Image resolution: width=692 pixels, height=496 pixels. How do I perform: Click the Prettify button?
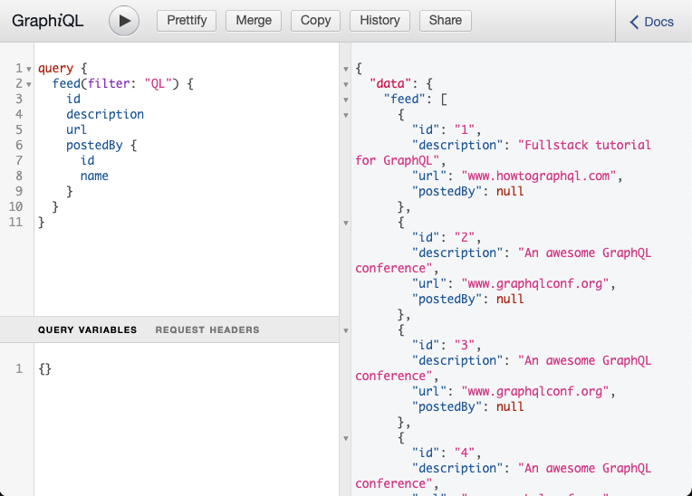point(187,21)
